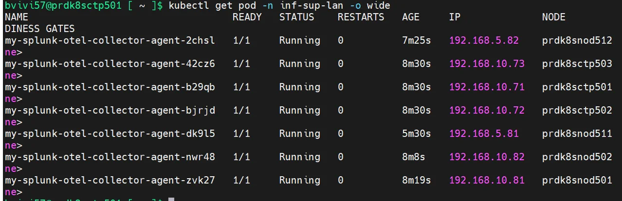Click pod name my-splunk-otel-collector-agent-bjrjd
Image resolution: width=622 pixels, height=201 pixels.
(x=110, y=110)
